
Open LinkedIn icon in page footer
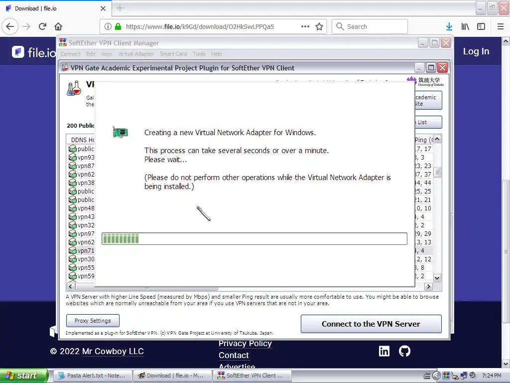click(x=384, y=351)
